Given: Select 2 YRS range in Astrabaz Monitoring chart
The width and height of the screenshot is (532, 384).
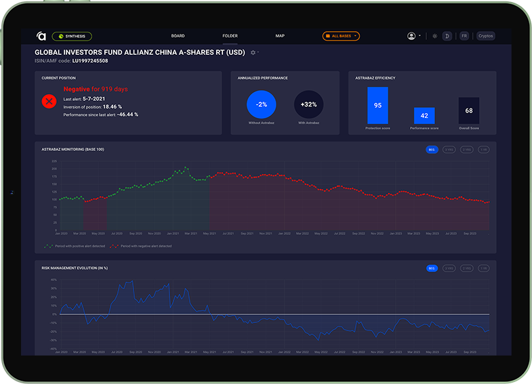Looking at the screenshot, I should click(466, 150).
